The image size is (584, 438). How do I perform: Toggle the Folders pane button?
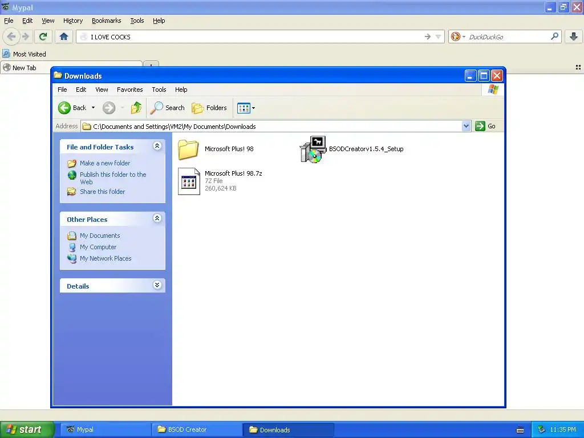click(209, 108)
